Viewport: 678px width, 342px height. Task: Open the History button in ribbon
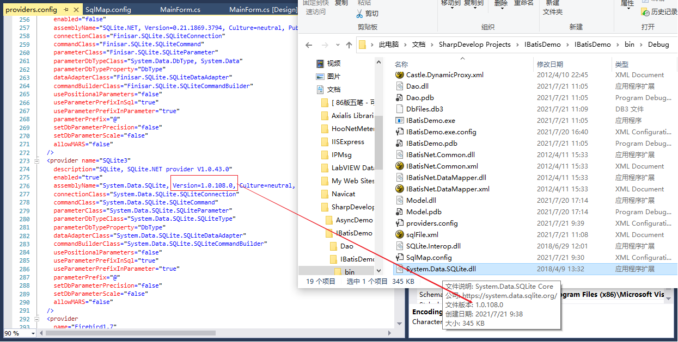coord(656,11)
